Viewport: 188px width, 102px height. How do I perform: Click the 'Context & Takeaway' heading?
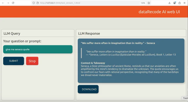(93, 63)
